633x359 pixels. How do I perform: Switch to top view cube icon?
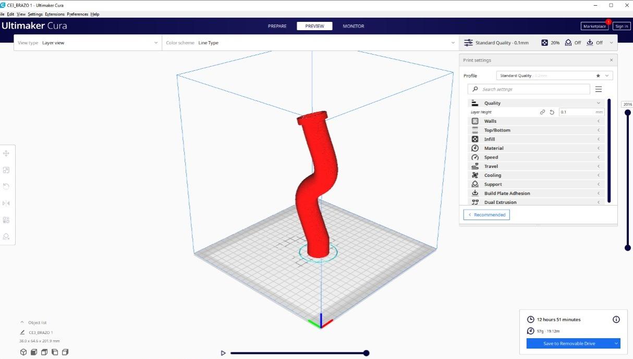pyautogui.click(x=44, y=352)
